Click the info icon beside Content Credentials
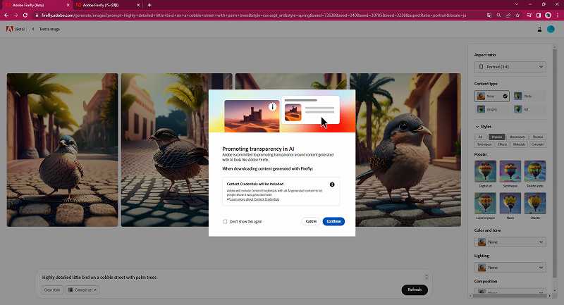This screenshot has height=305, width=564. pos(332,185)
